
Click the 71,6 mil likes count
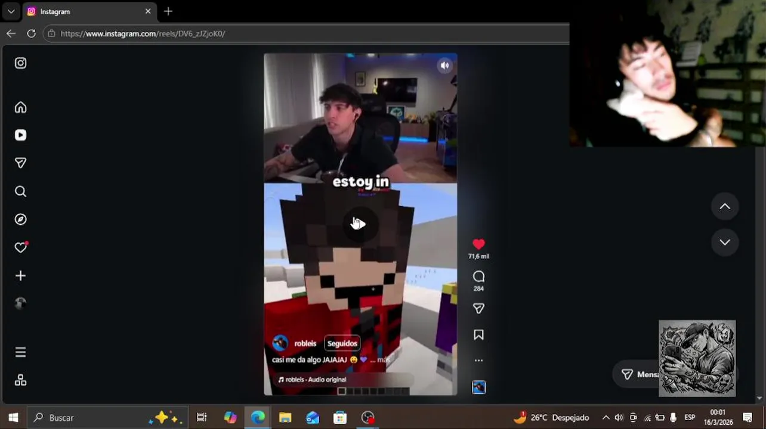478,256
